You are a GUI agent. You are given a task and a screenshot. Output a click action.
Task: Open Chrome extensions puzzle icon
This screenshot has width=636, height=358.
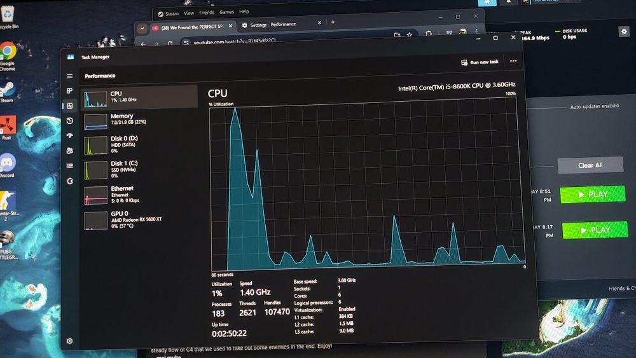click(x=428, y=34)
